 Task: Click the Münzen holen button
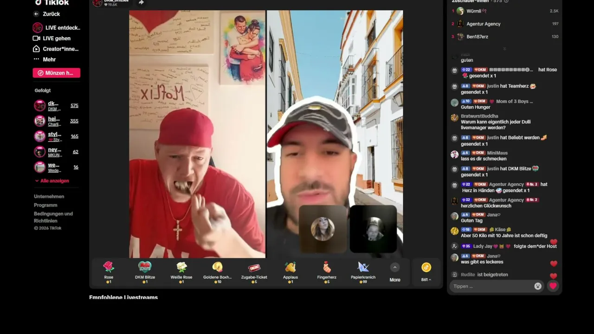(x=56, y=73)
